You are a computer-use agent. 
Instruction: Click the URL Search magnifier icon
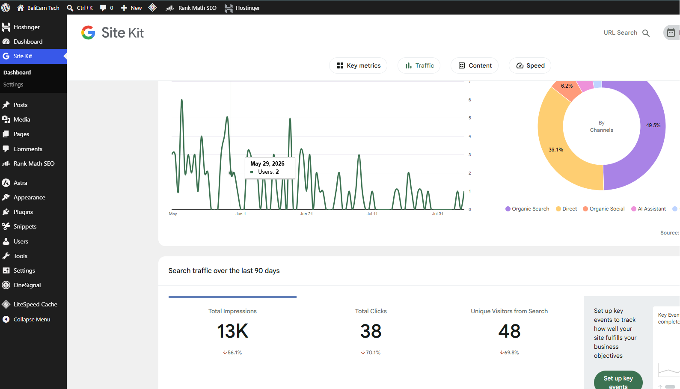pyautogui.click(x=646, y=33)
